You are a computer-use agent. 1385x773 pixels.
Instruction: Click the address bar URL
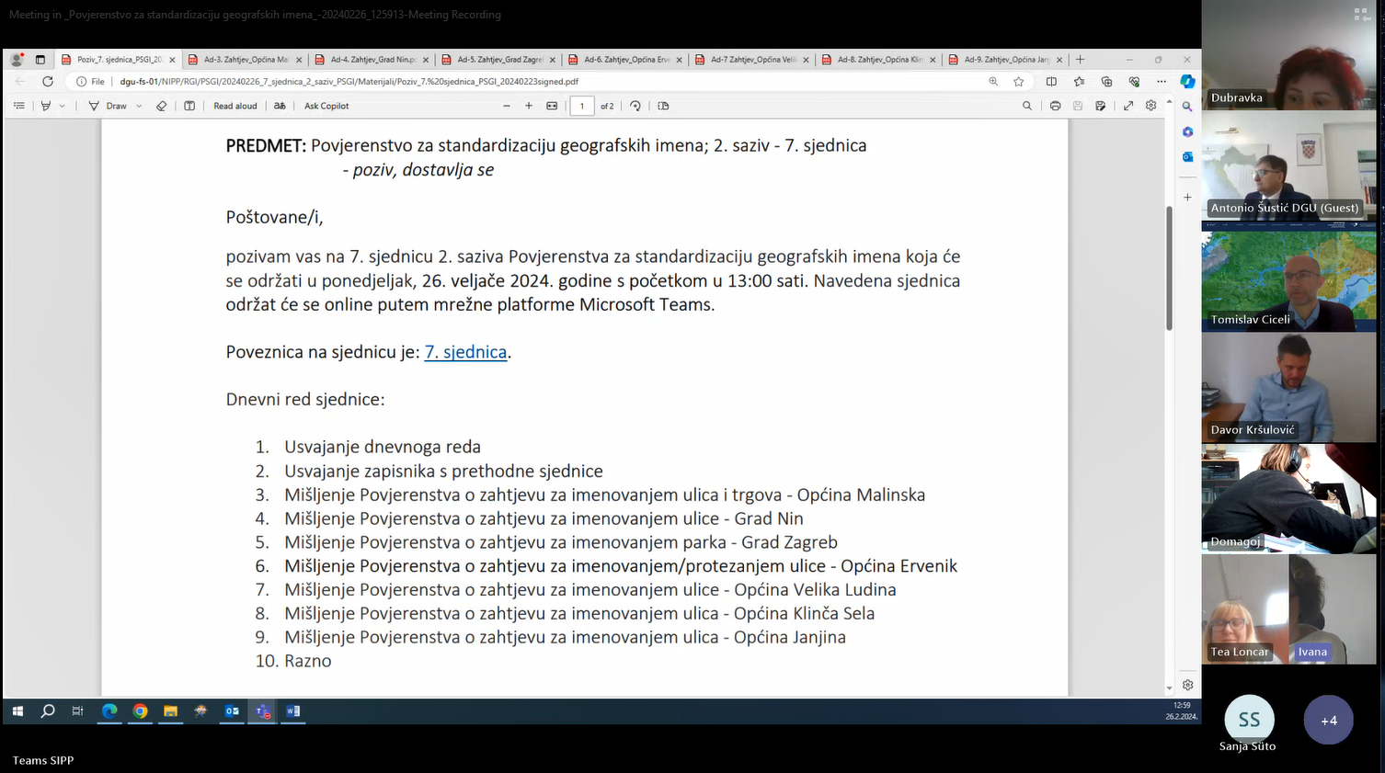(x=349, y=82)
